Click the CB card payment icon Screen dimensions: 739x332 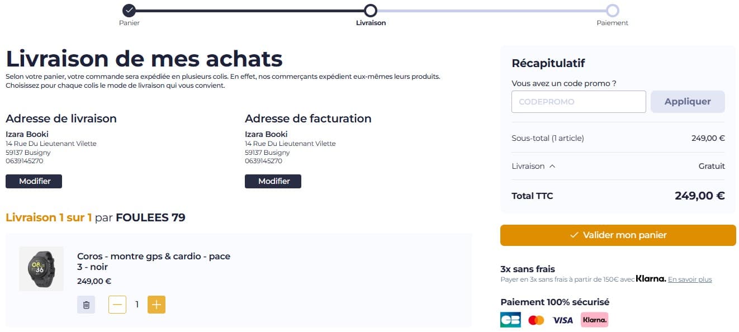510,320
